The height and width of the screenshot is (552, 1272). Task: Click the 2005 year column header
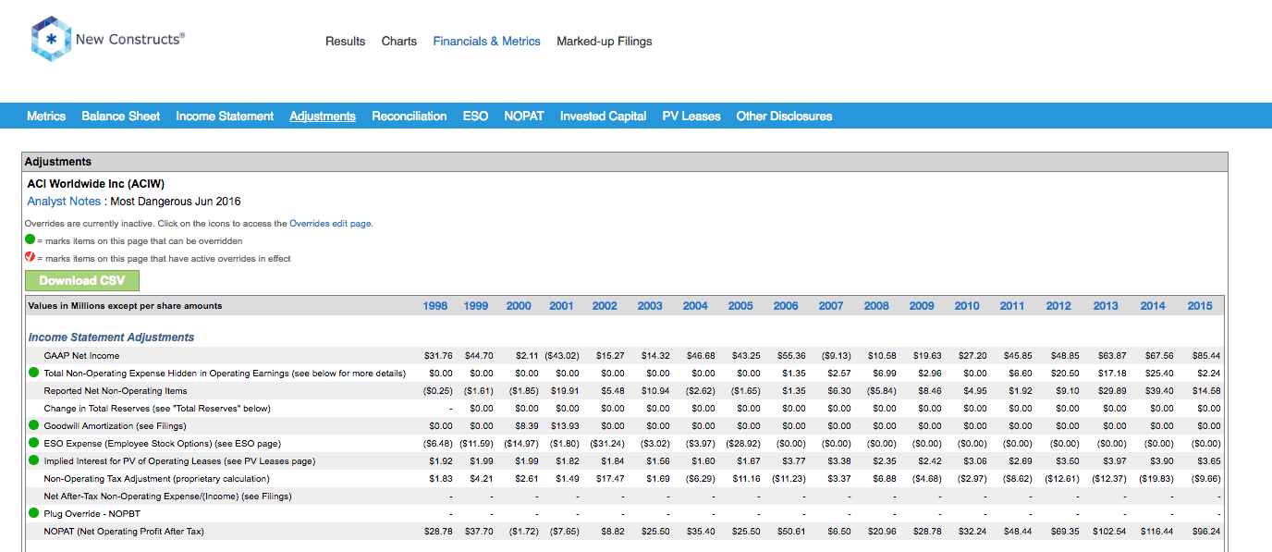point(740,306)
